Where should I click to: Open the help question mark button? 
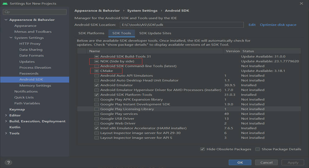8,162
